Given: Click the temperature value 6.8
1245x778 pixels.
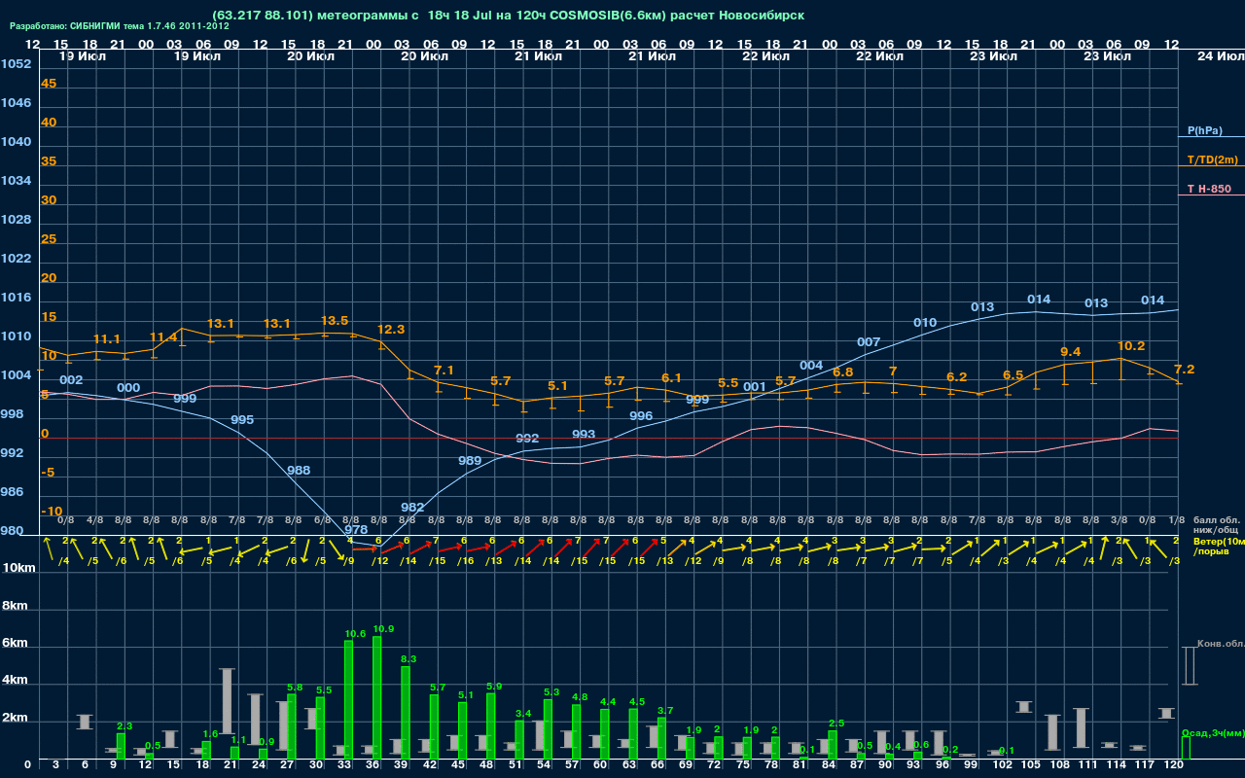Looking at the screenshot, I should click(x=843, y=372).
